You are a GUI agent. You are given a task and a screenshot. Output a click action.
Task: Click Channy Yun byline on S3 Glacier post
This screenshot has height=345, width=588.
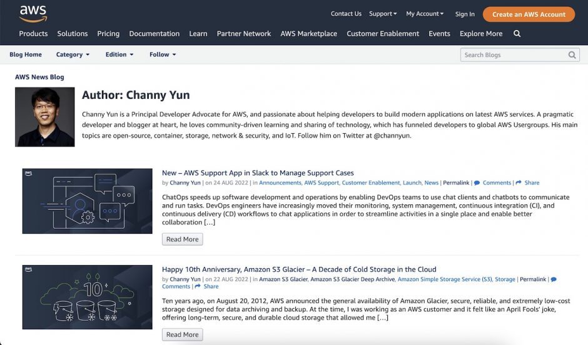(185, 279)
